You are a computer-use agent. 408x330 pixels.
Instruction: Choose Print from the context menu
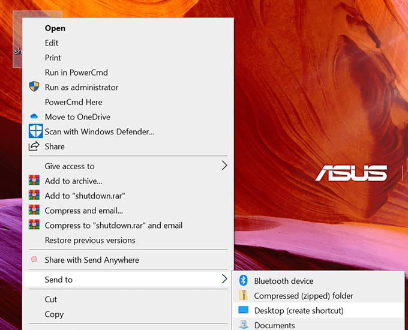tap(128, 58)
